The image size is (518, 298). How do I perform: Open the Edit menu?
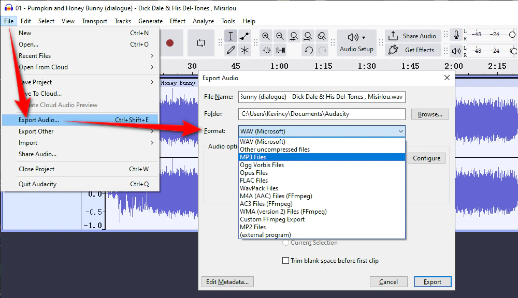coord(26,21)
